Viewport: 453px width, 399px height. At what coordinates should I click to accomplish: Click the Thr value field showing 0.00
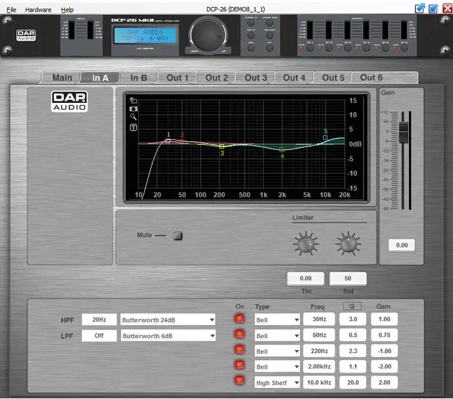305,279
